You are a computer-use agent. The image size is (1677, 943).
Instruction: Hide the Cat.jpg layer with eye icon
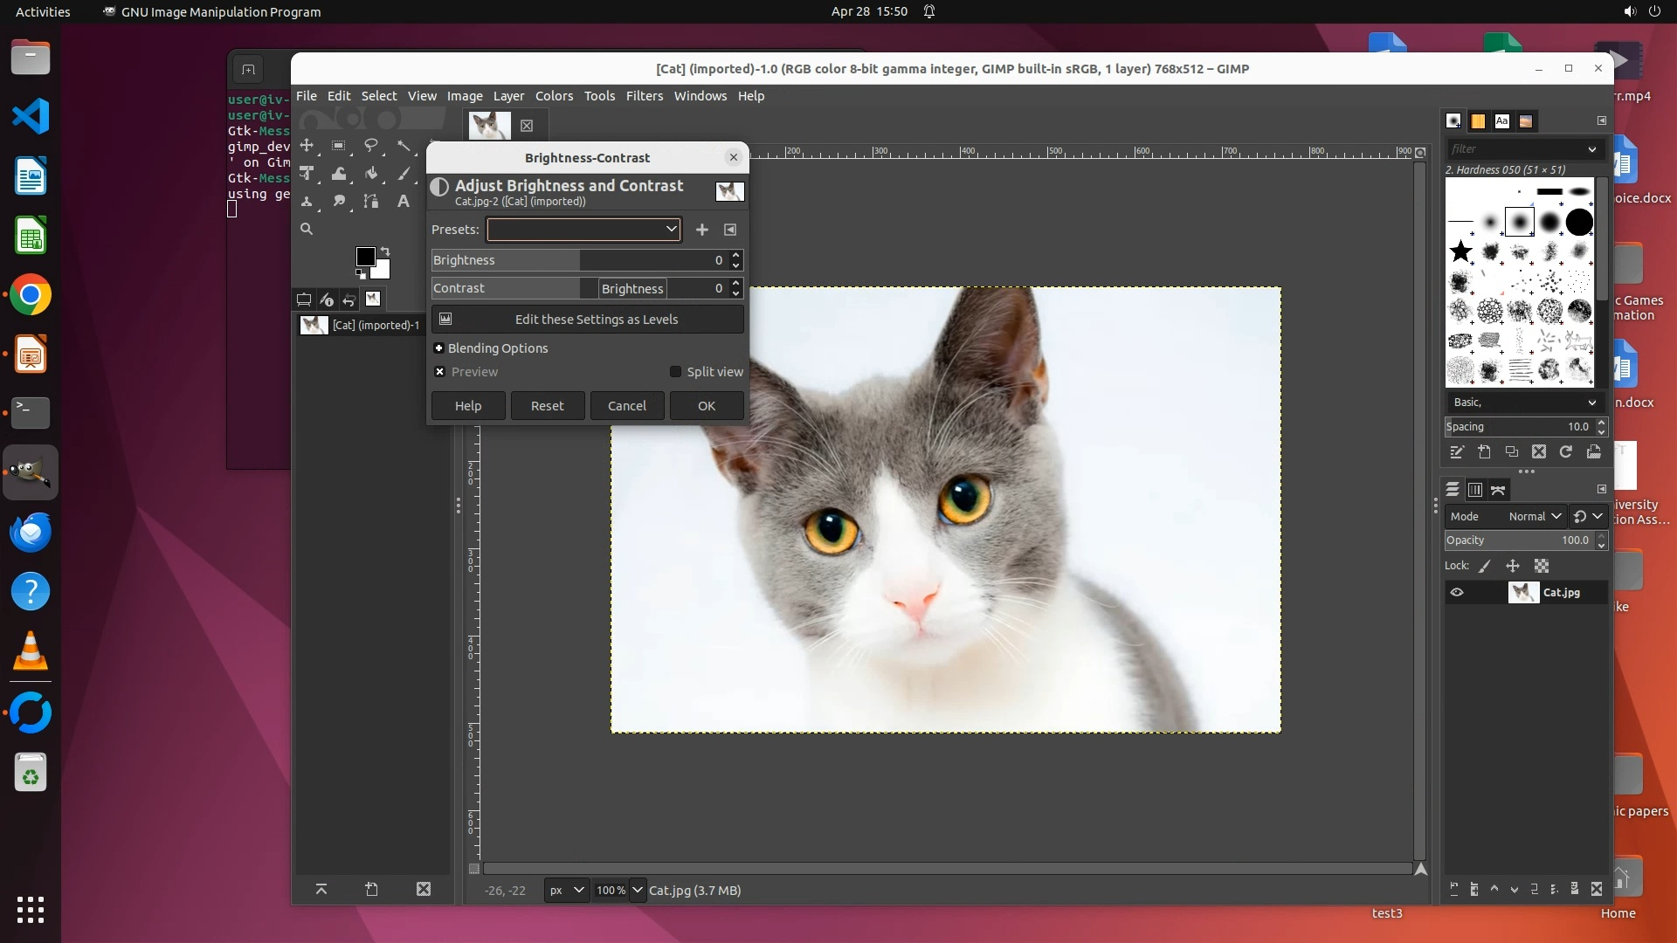1457,593
